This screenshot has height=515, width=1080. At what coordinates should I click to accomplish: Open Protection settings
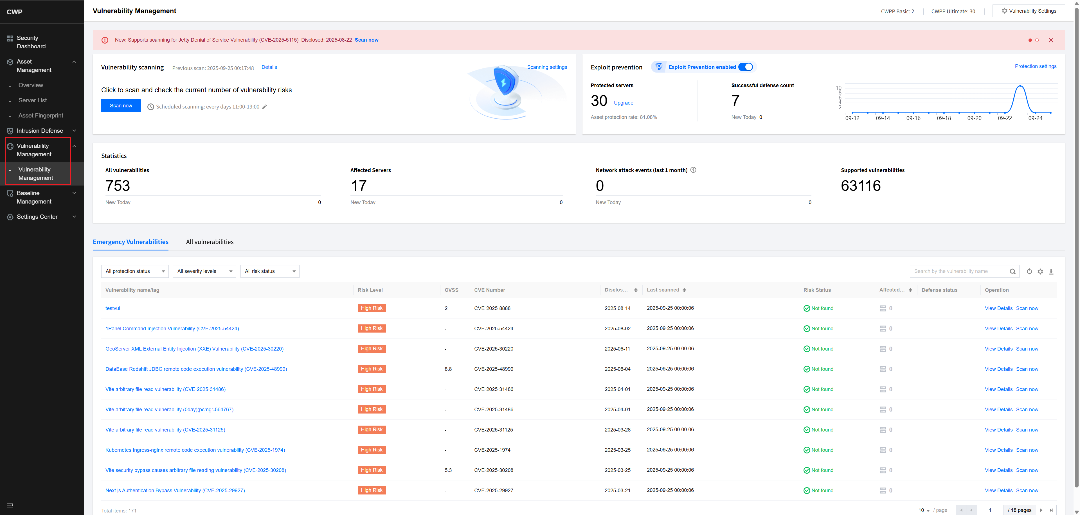point(1036,66)
